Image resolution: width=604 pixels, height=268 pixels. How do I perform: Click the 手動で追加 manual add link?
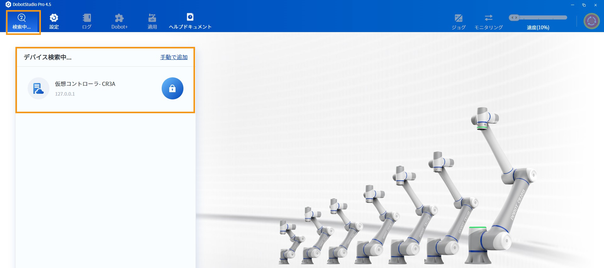point(174,57)
